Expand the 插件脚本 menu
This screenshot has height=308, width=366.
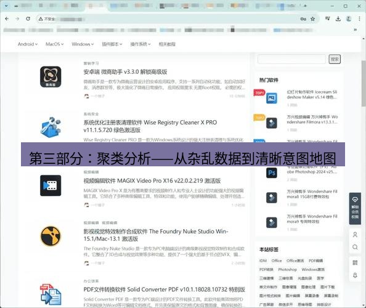112,44
